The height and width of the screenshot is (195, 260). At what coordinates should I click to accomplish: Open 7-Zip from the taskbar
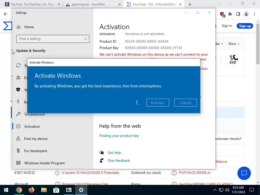(69, 190)
